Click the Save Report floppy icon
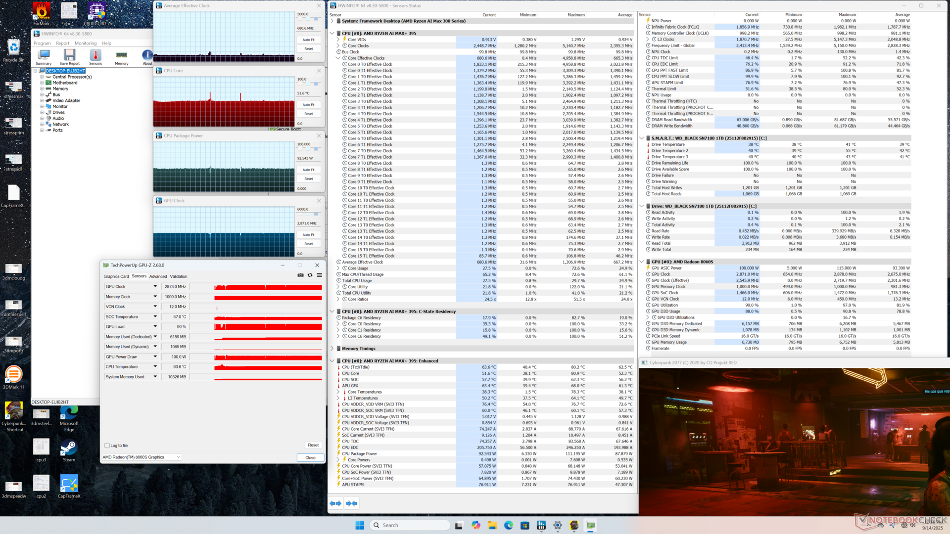 click(69, 56)
